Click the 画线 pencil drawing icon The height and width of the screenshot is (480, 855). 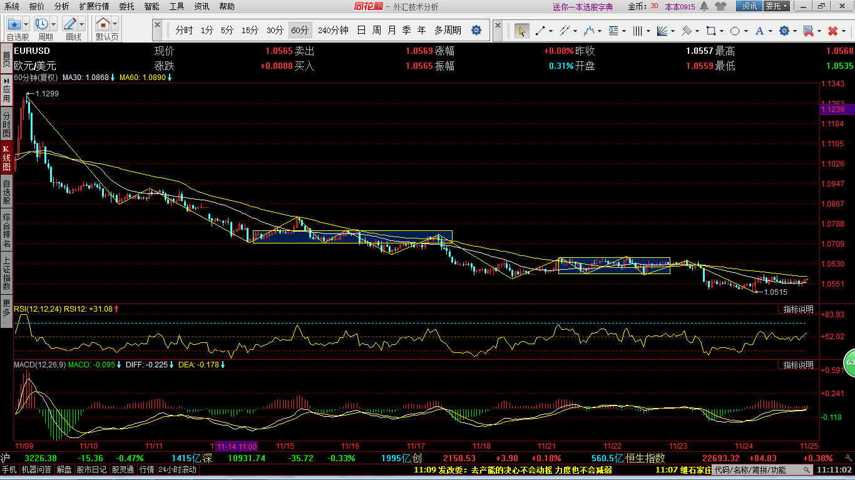pos(70,24)
